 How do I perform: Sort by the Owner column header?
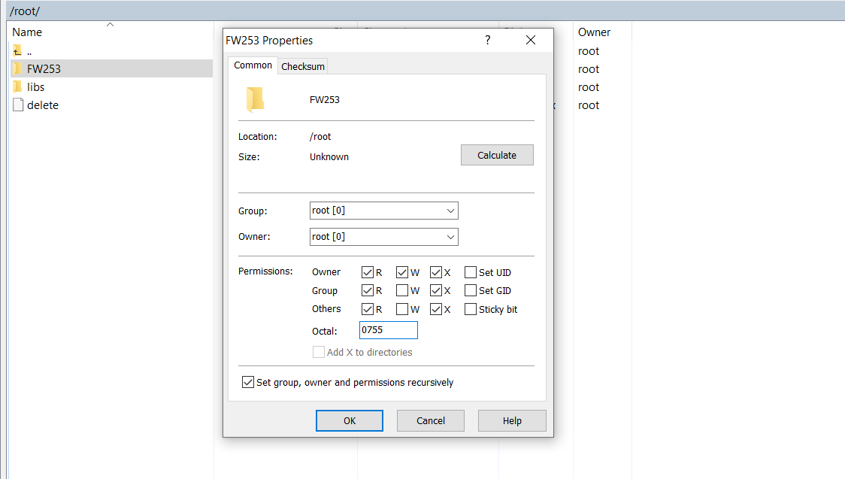click(595, 32)
